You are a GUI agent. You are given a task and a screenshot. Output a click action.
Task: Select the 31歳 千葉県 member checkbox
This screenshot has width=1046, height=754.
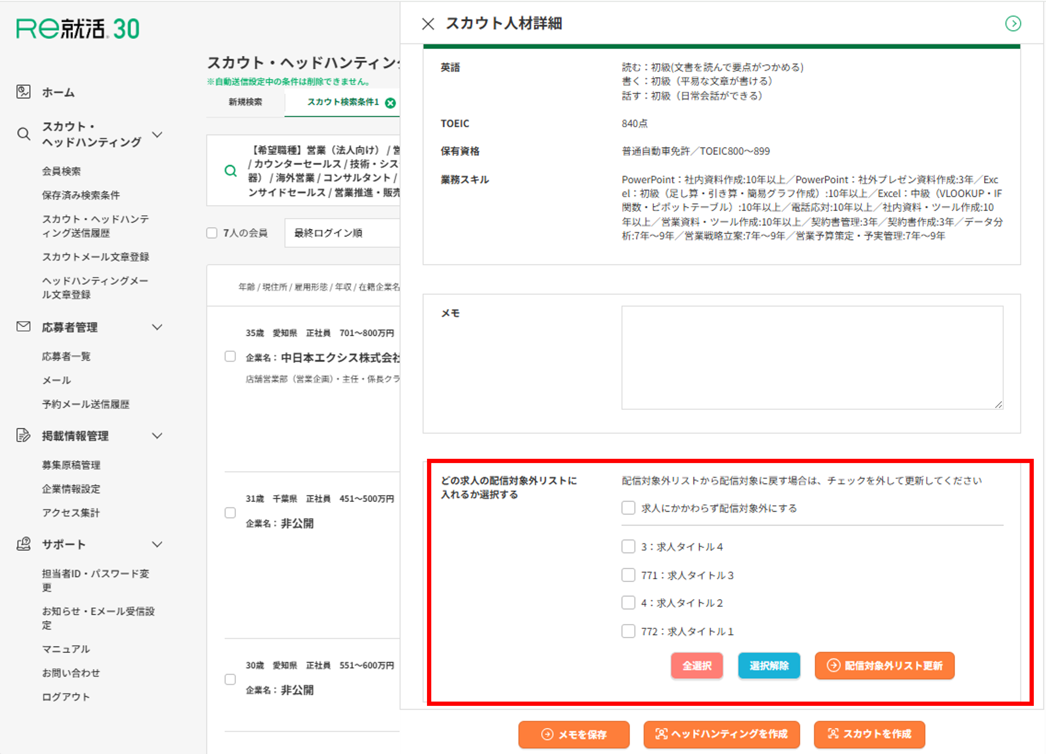pos(230,512)
